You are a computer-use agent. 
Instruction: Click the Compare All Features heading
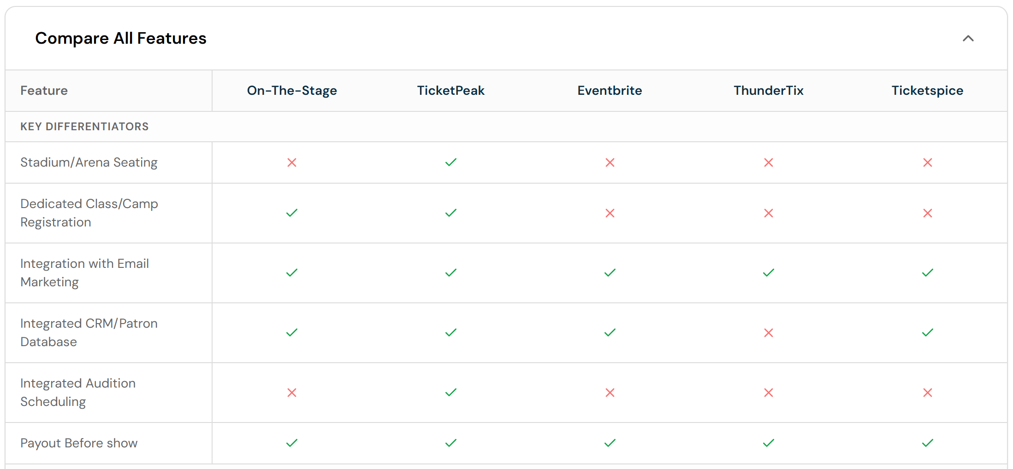[x=121, y=38]
